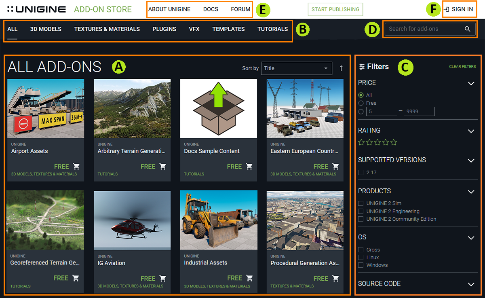Click the UNIGINE logo
The image size is (485, 298).
click(x=36, y=9)
